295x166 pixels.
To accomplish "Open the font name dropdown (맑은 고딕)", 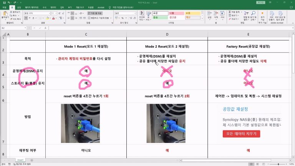I will (50, 13).
